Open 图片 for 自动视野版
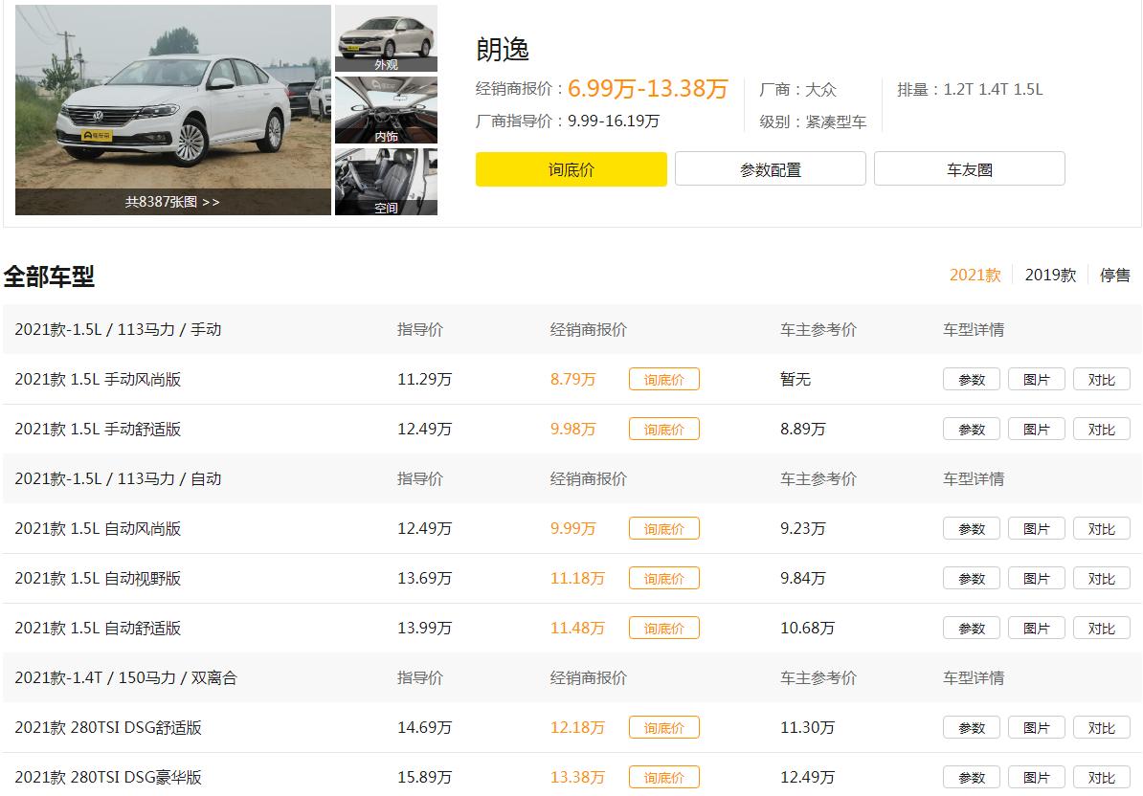 1037,578
